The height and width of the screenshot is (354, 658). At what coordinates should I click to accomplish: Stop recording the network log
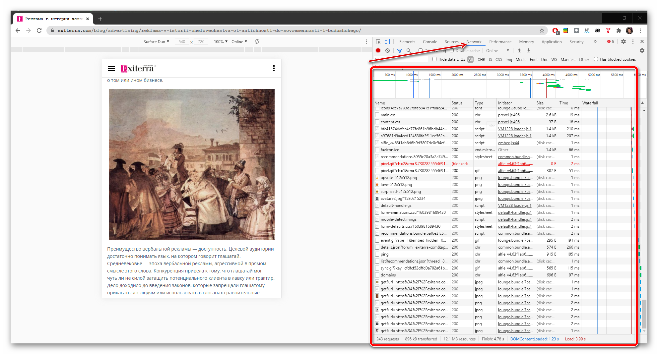click(378, 50)
